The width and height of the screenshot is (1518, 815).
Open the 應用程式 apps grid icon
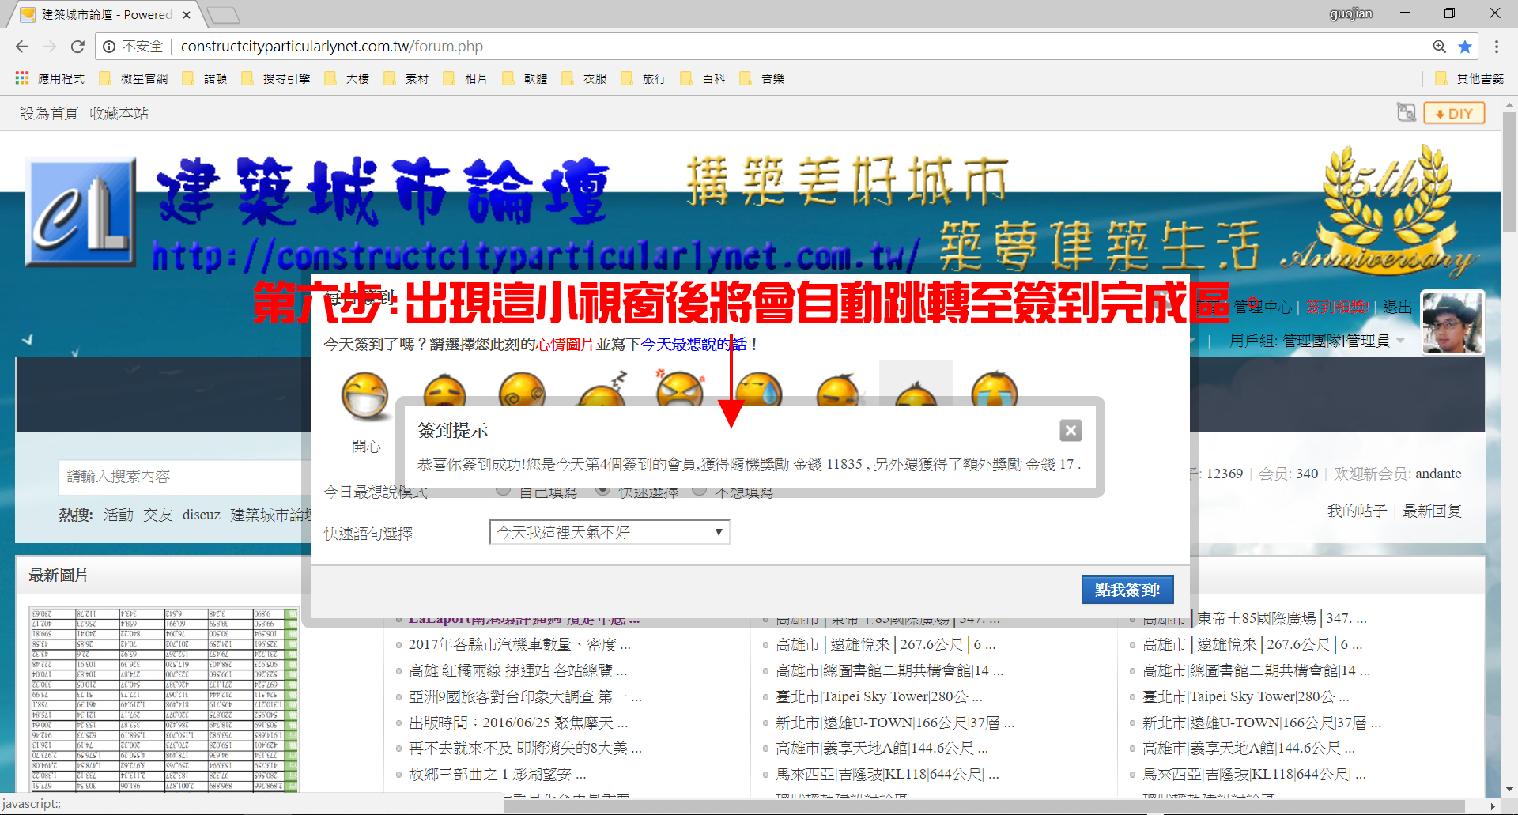pyautogui.click(x=22, y=78)
